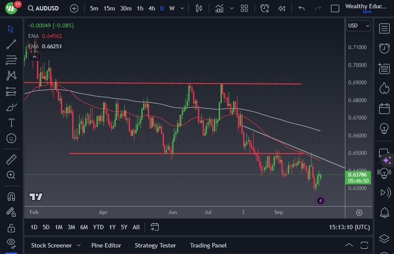Viewport: 394px width, 254px height.
Task: Open the Strategy Tester tab
Action: 155,245
